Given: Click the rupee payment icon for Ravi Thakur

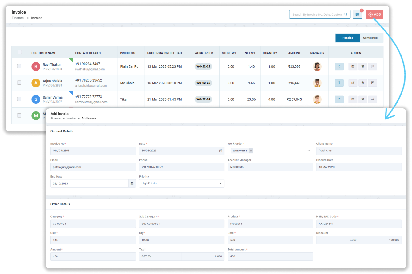Looking at the screenshot, I should click(x=339, y=66).
